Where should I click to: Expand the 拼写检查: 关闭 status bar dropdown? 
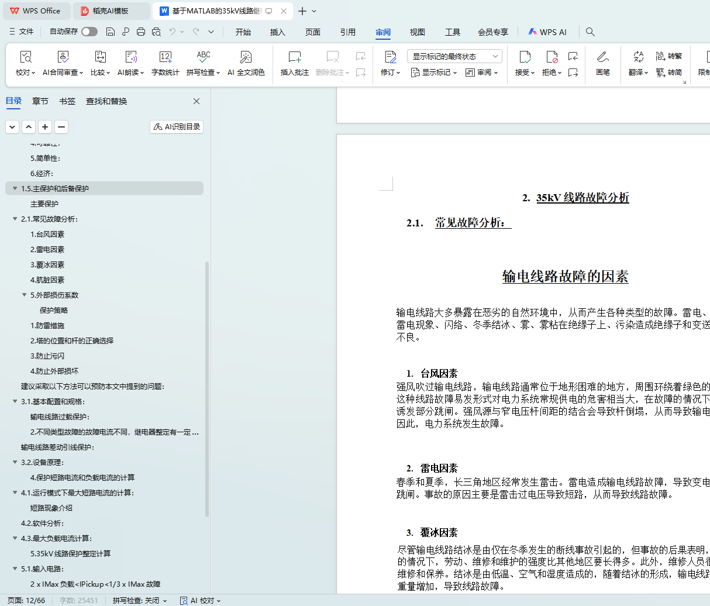[140, 600]
